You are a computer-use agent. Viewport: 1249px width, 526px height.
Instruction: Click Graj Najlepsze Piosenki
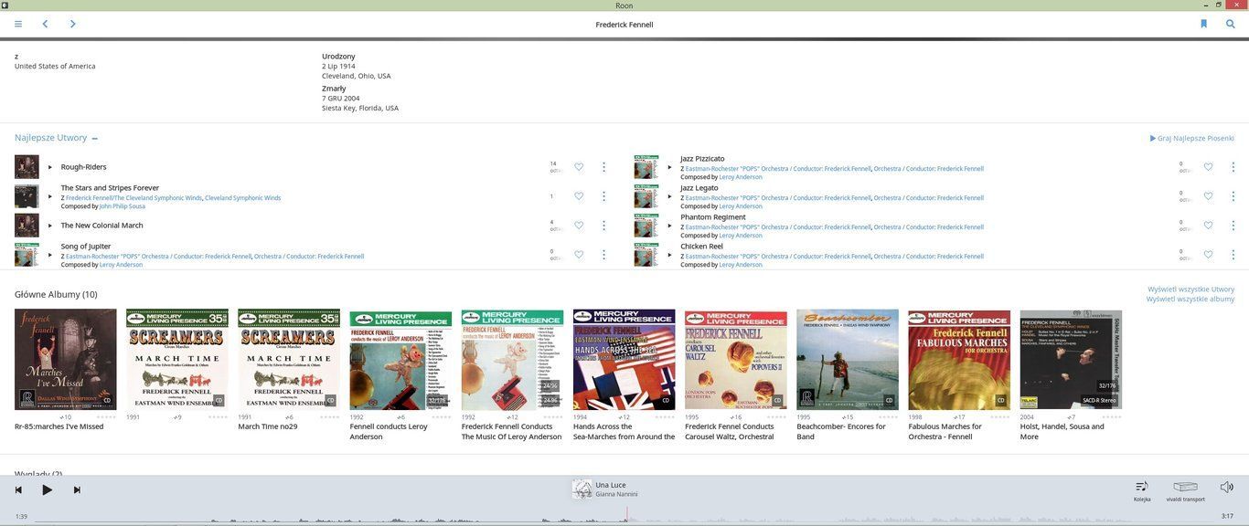1192,139
